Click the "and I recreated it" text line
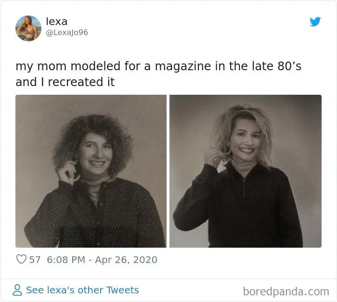Viewport: 337px width, 302px height. [x=65, y=82]
